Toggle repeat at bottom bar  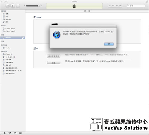15,133
